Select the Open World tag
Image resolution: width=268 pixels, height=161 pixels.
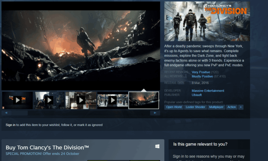(x=174, y=107)
